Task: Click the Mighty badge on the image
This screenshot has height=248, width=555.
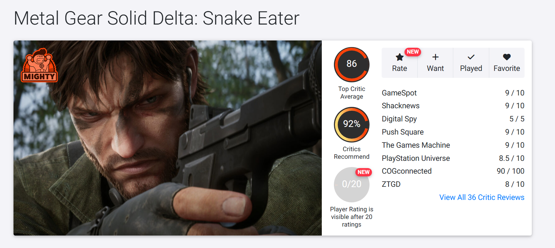Action: coord(39,65)
